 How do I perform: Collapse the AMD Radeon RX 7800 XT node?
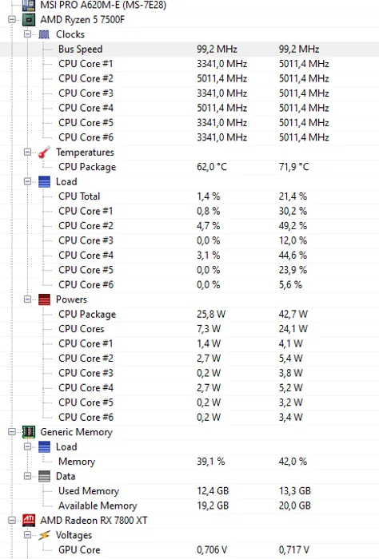[x=12, y=520]
